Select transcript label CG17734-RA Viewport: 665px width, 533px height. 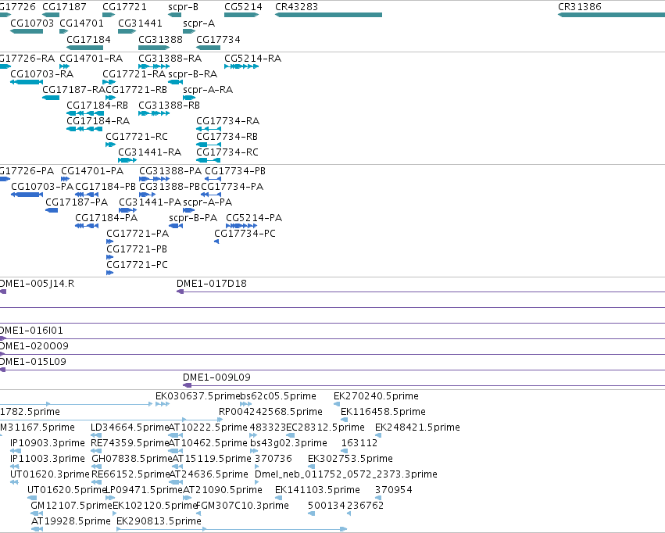point(227,121)
